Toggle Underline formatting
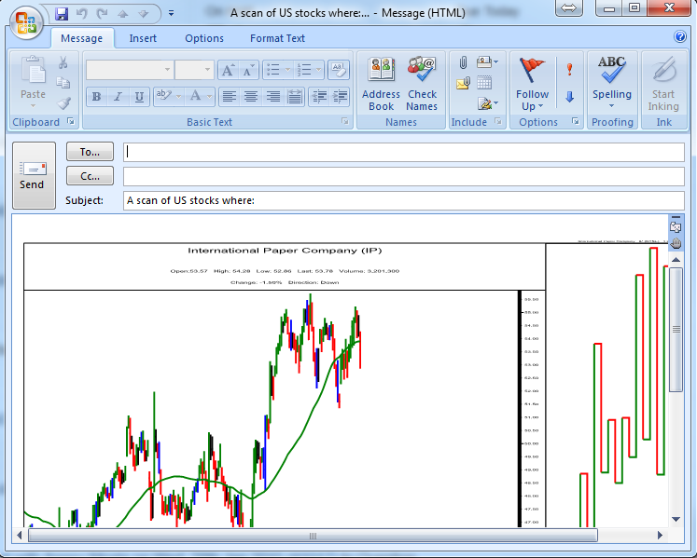697x558 pixels. (x=139, y=97)
